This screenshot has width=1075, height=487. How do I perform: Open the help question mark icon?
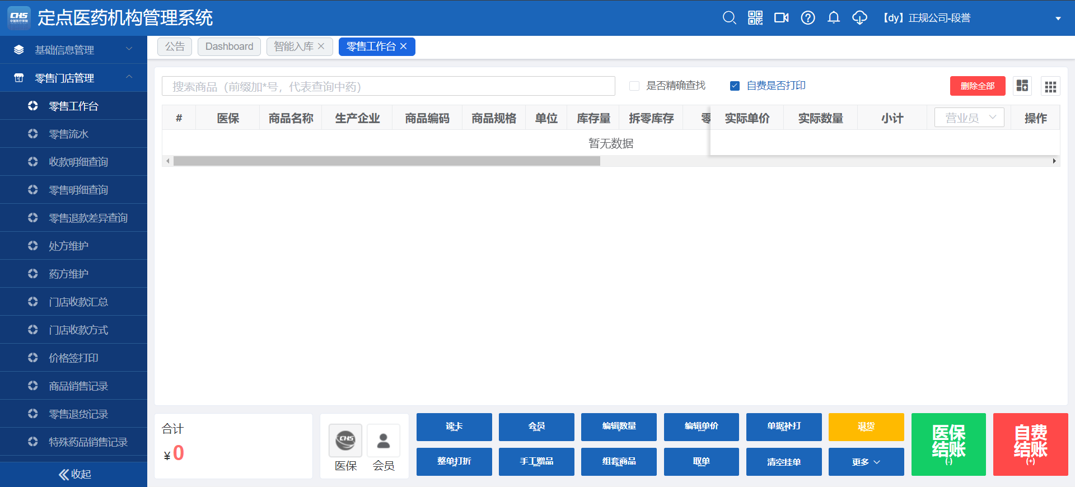(x=808, y=18)
